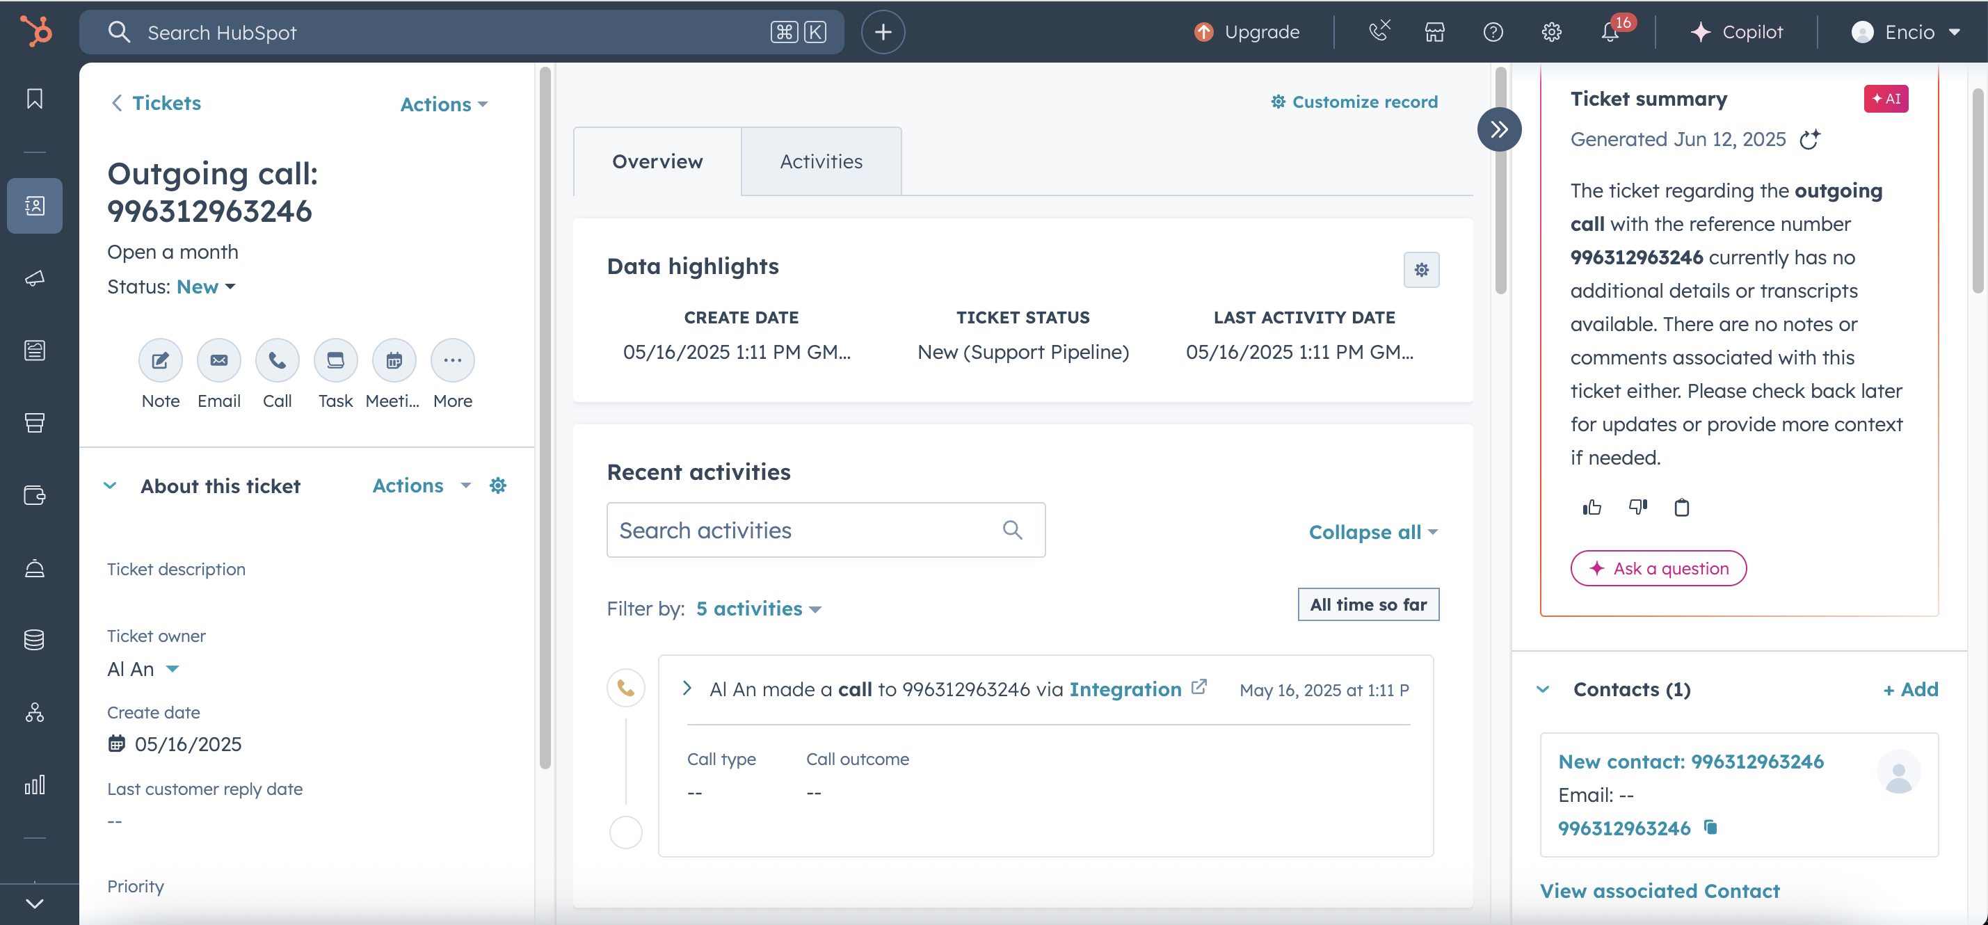
Task: Copy ticket summary with clipboard icon
Action: click(1682, 507)
